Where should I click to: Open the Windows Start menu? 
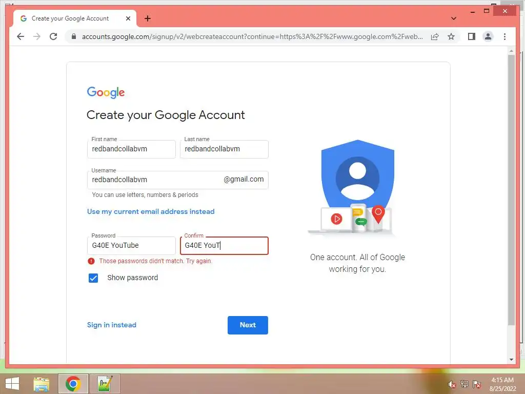tap(12, 384)
